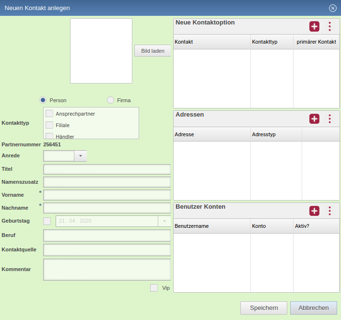
Task: Select the Person radio button
Action: (x=43, y=100)
